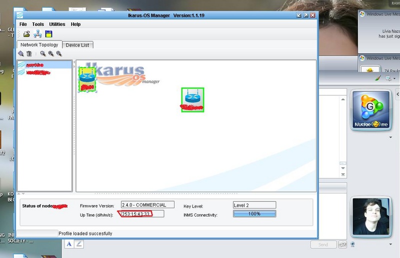This screenshot has height=258, width=400.
Task: Collapse left panel using splitter arrow
Action: (74, 62)
